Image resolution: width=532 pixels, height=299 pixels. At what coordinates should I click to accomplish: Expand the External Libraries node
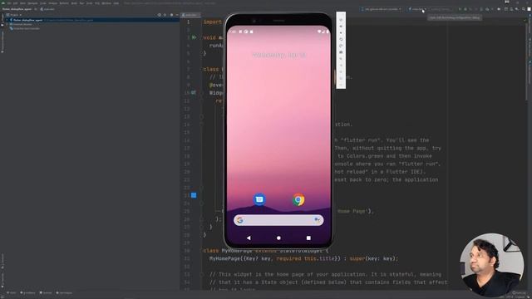pyautogui.click(x=7, y=24)
